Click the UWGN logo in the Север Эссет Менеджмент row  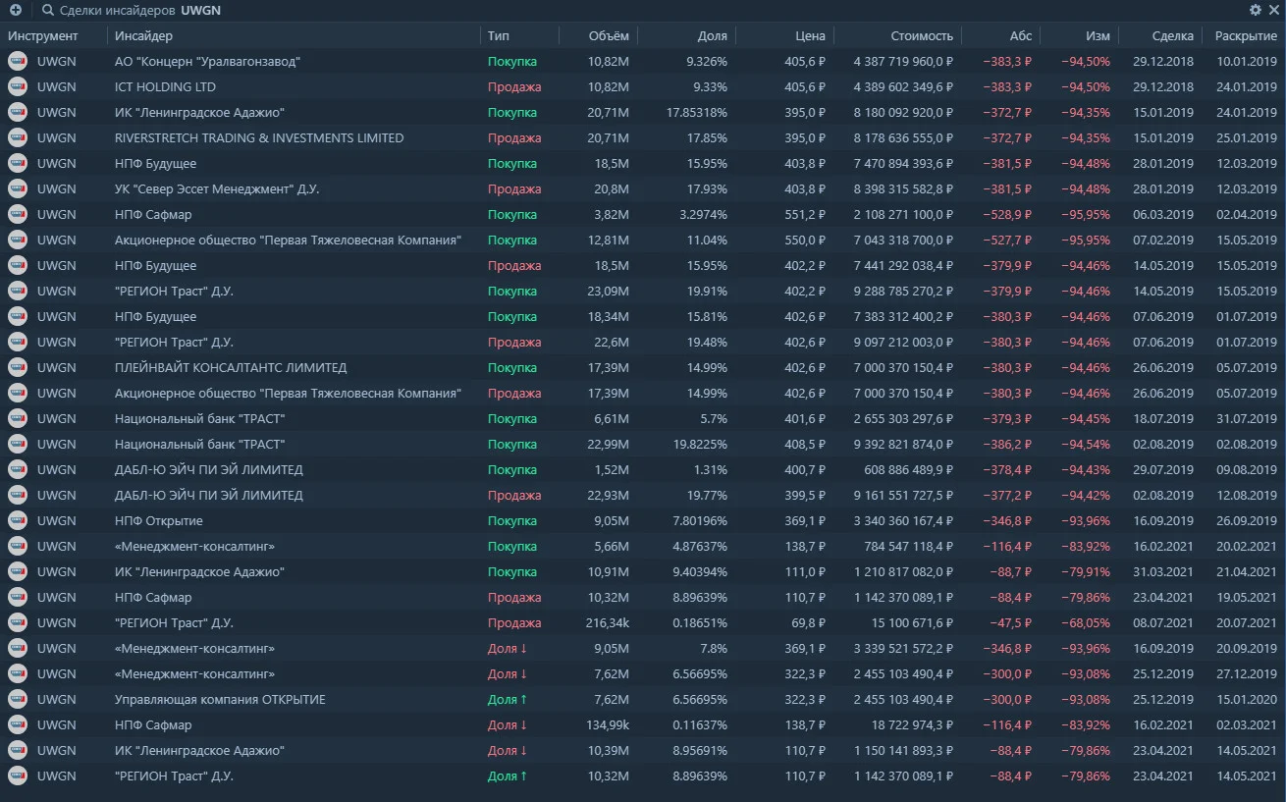pos(18,188)
